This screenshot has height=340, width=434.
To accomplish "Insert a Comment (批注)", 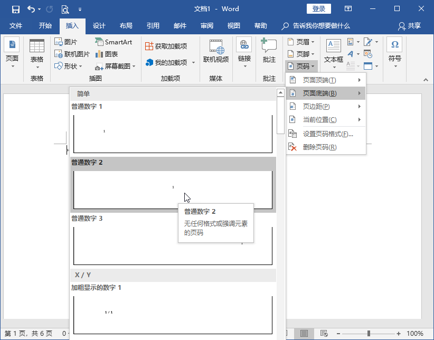I will click(x=269, y=51).
